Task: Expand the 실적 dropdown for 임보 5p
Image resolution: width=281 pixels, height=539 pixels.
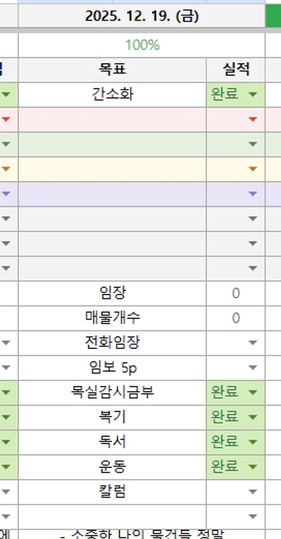Action: point(252,367)
